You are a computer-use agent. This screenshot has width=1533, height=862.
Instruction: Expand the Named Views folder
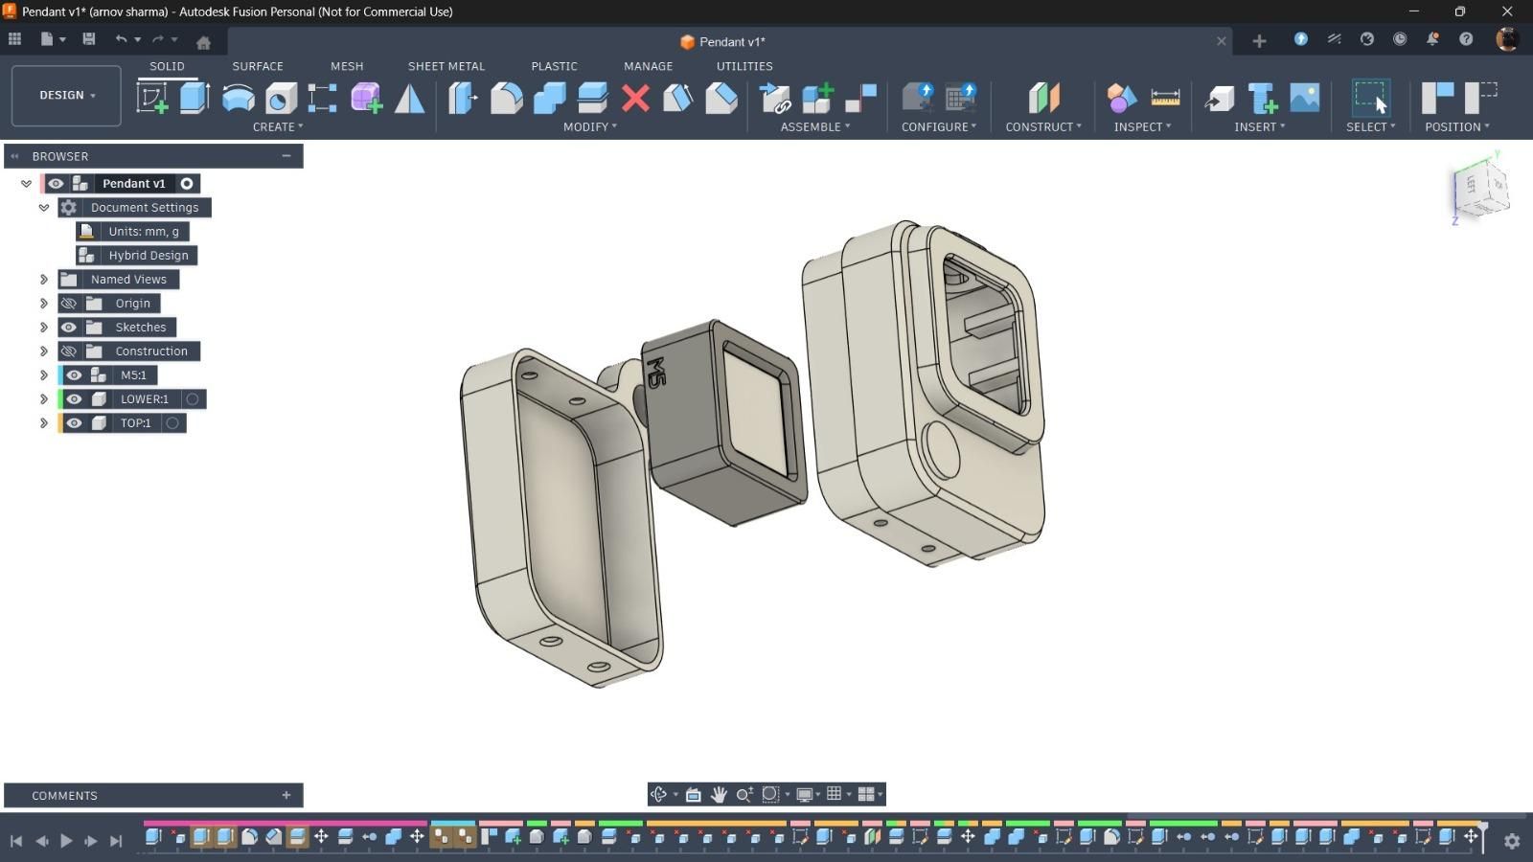pyautogui.click(x=44, y=280)
